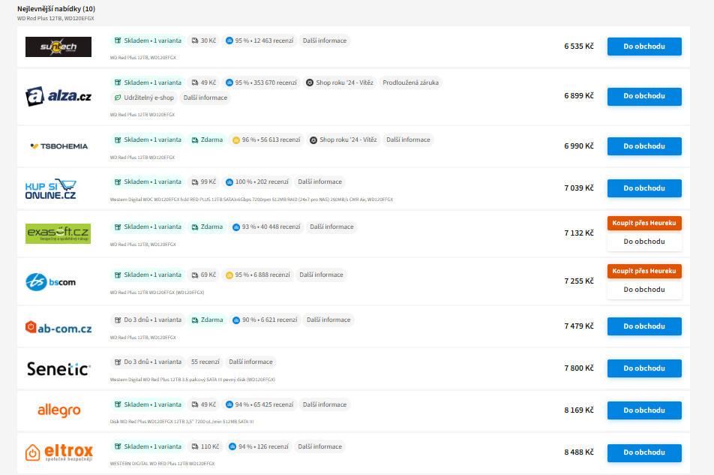Open eltrox's 126 recenzí rating
The width and height of the screenshot is (714, 475).
tap(258, 446)
